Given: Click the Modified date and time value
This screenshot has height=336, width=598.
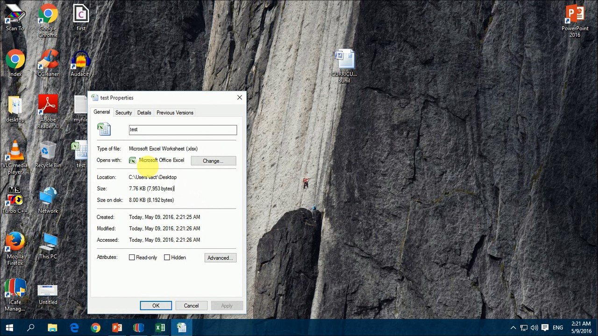Looking at the screenshot, I should click(x=164, y=229).
